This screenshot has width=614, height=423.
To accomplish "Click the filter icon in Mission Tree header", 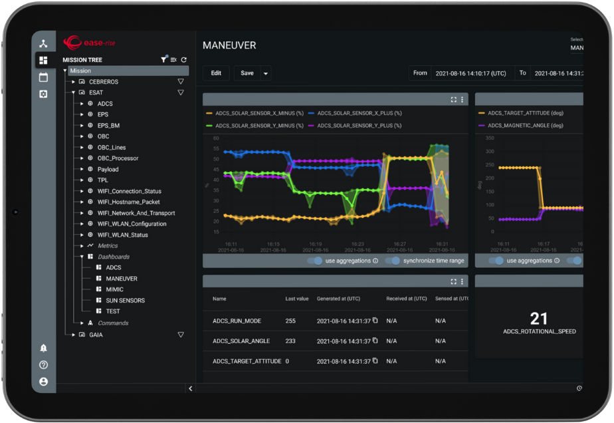I will point(164,60).
